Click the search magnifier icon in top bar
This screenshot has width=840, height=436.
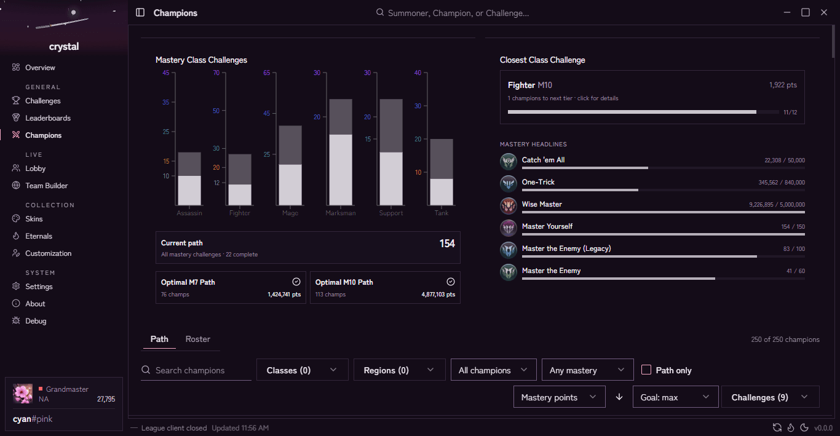380,12
